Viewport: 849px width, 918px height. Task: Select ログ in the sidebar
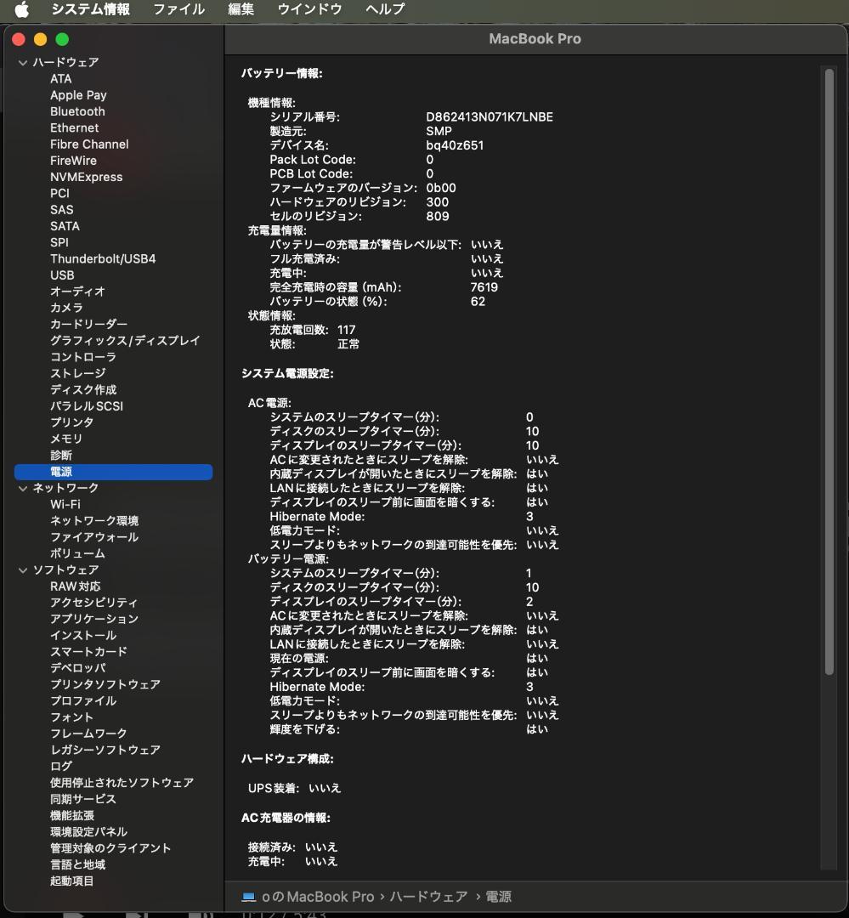click(x=61, y=767)
